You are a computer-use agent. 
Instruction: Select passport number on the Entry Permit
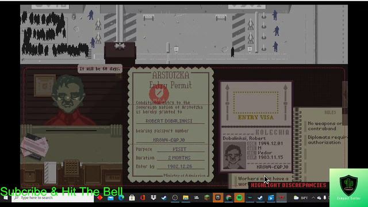(x=169, y=140)
